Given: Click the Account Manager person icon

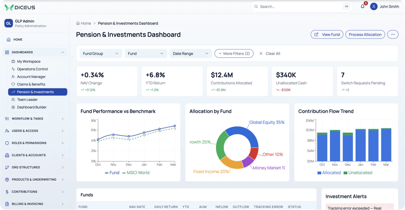Looking at the screenshot, I should 13,77.
